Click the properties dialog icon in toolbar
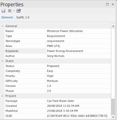 [x=18, y=11]
